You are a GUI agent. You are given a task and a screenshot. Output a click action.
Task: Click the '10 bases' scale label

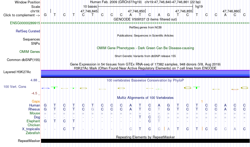(x=90, y=7)
